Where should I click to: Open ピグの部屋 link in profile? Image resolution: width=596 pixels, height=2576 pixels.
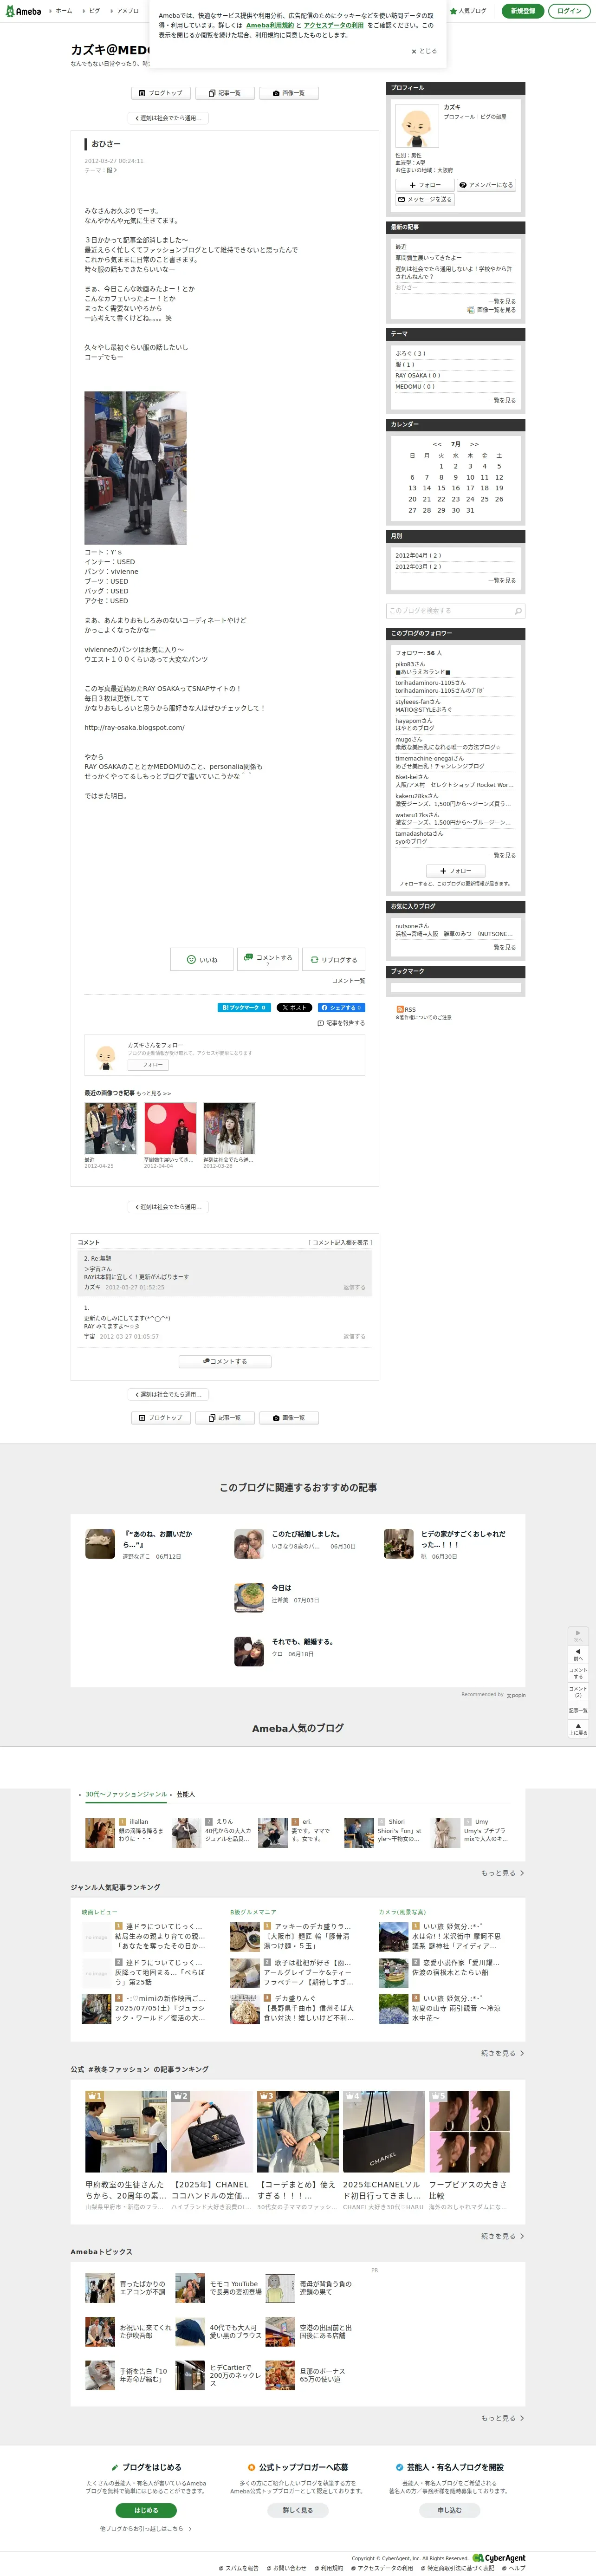[493, 117]
